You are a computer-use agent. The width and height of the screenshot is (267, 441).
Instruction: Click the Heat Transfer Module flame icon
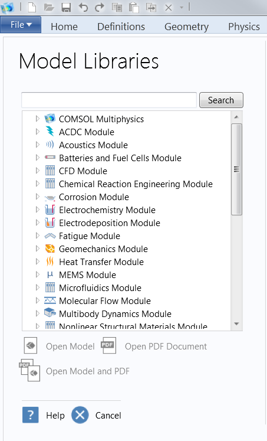coord(50,262)
